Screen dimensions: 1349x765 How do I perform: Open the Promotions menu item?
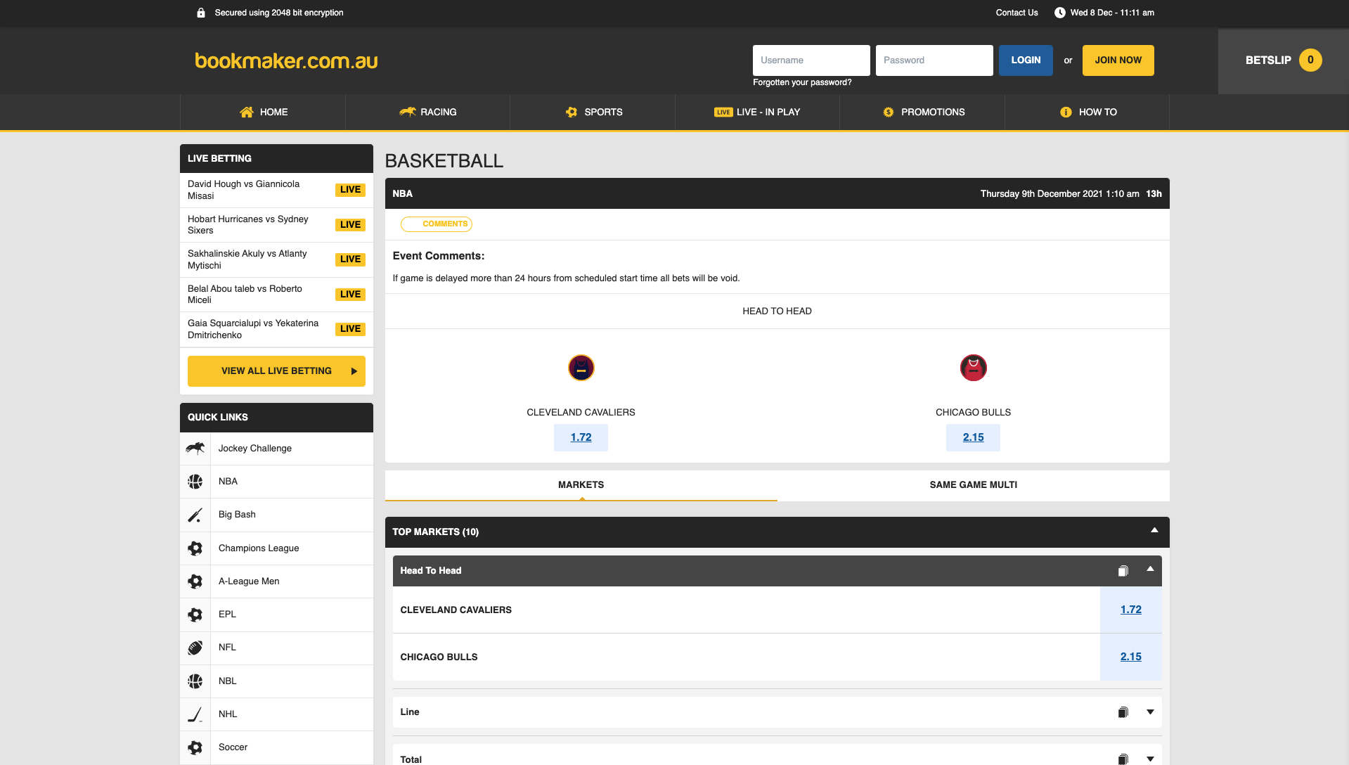tap(922, 112)
